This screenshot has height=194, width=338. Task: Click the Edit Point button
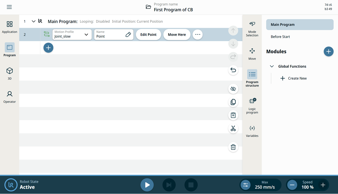pyautogui.click(x=148, y=35)
